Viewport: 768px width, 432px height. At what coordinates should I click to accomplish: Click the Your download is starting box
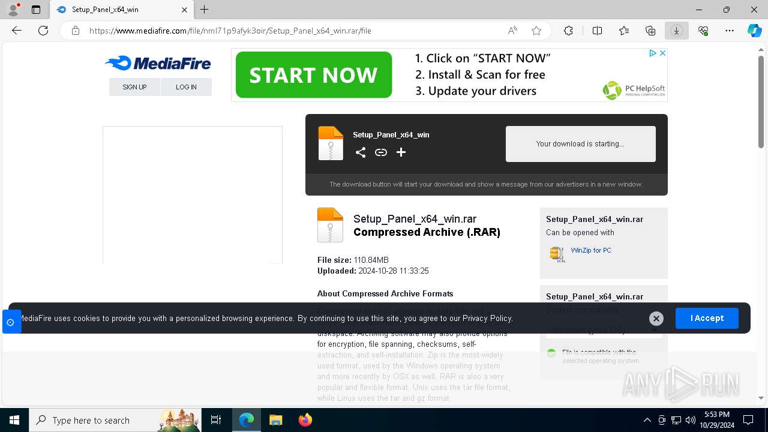(580, 144)
